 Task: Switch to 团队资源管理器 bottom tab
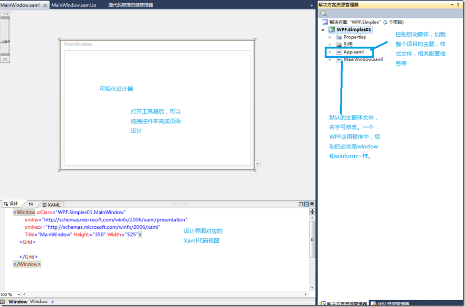(390, 303)
